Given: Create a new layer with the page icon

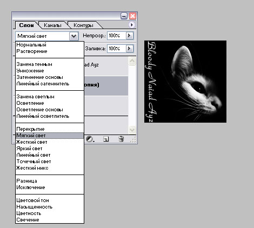Looking at the screenshot, I should tap(106, 139).
